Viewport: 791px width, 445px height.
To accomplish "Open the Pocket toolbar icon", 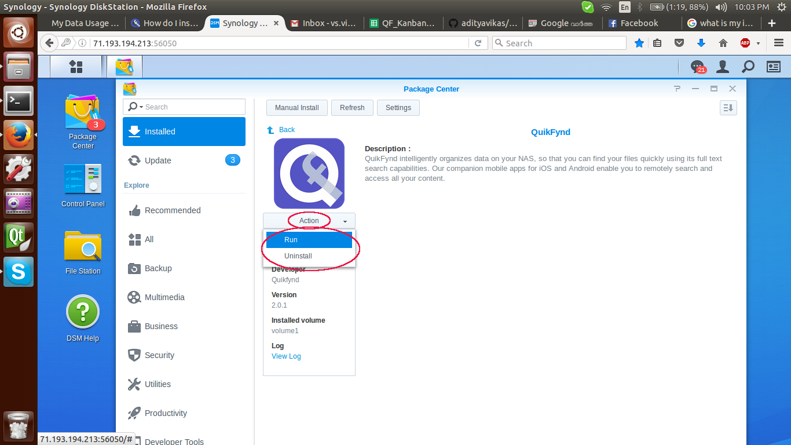I will coord(679,43).
